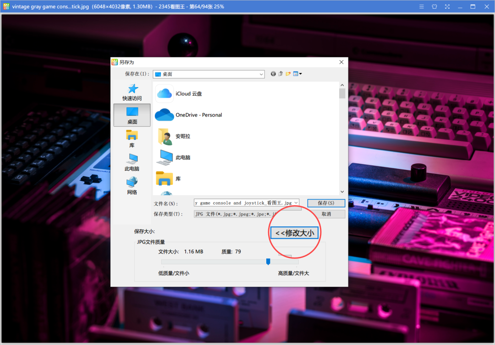Expand the filename history dropdown
495x345 pixels.
point(297,202)
